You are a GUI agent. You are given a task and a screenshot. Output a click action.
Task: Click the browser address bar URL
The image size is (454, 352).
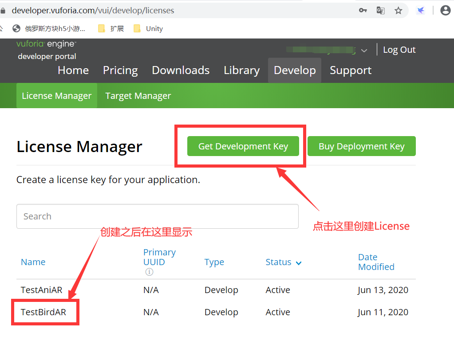tap(93, 10)
